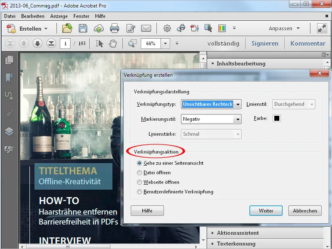Open the attachments paperclip panel
332x249 pixels.
point(9,113)
